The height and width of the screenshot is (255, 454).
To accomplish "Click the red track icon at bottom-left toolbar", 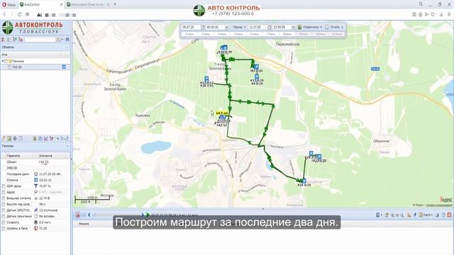I will (77, 215).
